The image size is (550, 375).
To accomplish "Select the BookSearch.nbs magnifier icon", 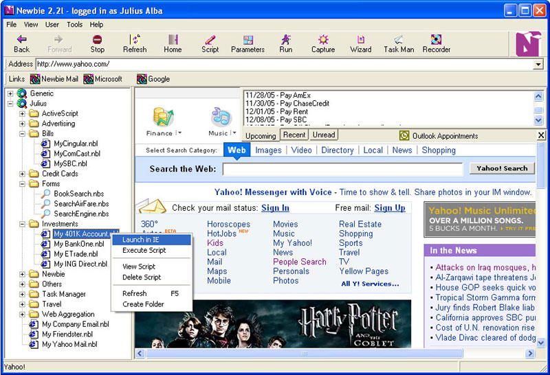I will 45,194.
